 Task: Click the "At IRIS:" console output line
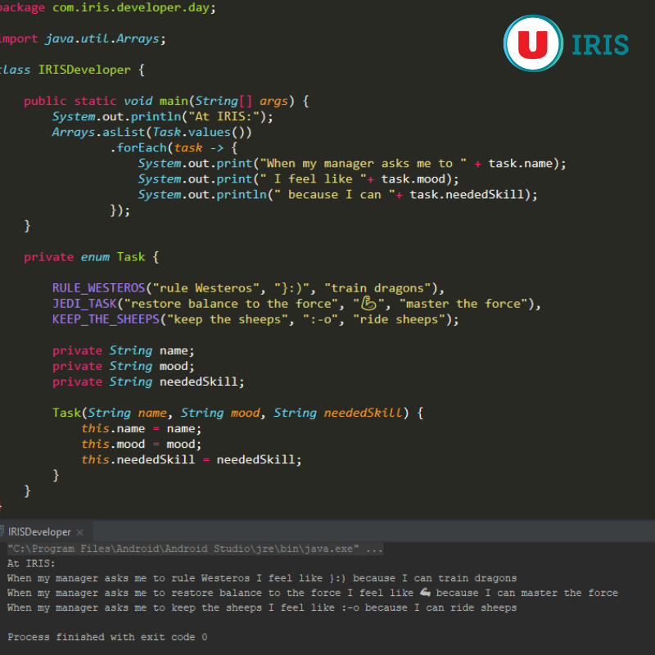click(31, 563)
